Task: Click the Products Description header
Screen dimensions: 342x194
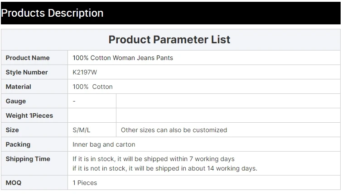Action: [52, 13]
